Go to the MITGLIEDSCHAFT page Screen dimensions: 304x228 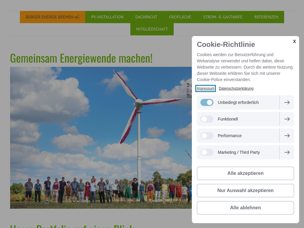click(152, 29)
